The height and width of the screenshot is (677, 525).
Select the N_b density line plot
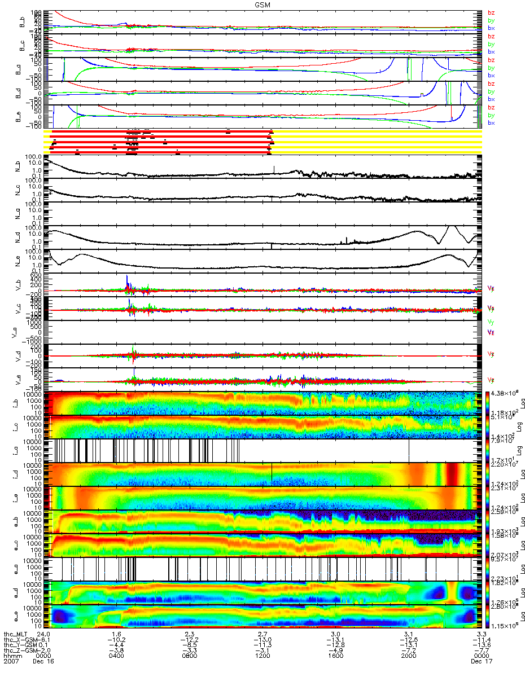coord(262,168)
